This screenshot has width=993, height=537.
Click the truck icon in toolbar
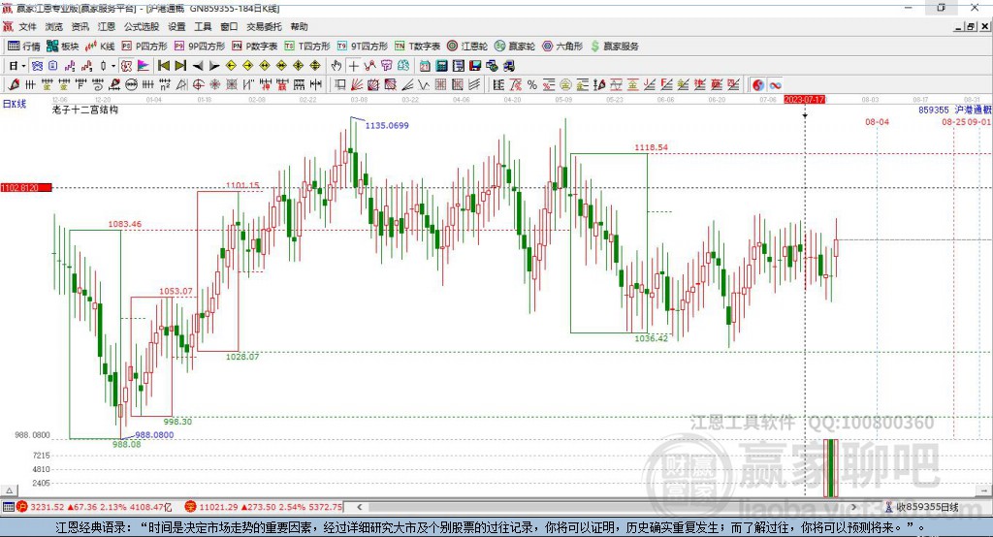click(508, 66)
